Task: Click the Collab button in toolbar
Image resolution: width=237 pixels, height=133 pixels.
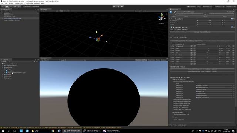Action: click(x=191, y=7)
